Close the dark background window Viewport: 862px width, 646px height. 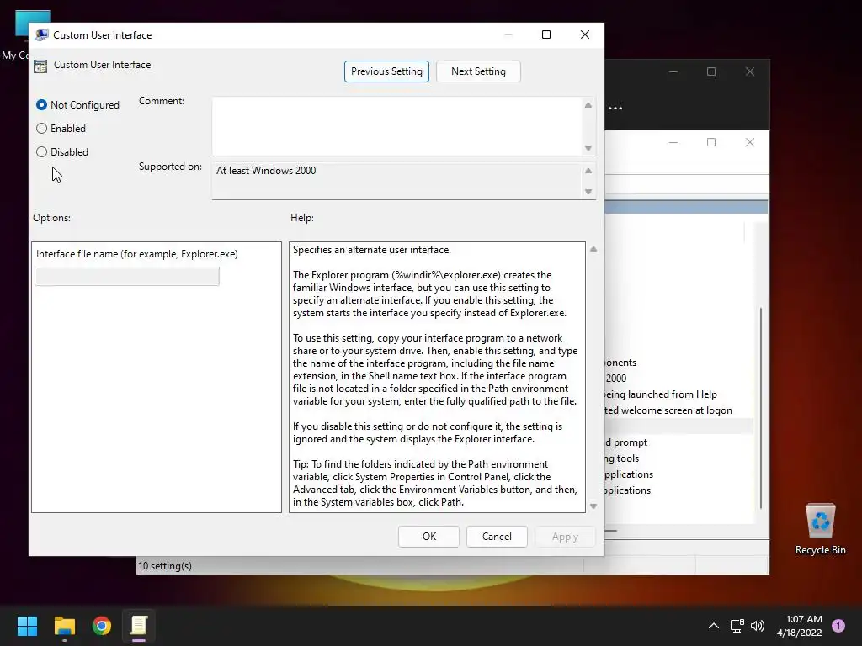click(x=750, y=72)
